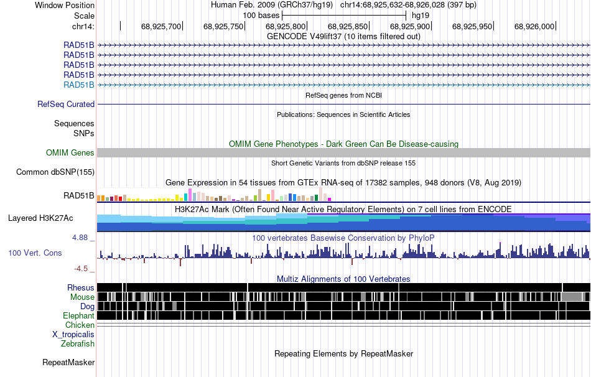Click the coordinates chr14:68,925,632-68,926,028 (397 bp)
The image size is (591, 377).
(x=408, y=5)
